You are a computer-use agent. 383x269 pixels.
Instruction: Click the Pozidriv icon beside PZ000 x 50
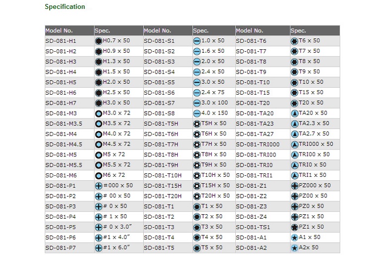[x=294, y=186]
